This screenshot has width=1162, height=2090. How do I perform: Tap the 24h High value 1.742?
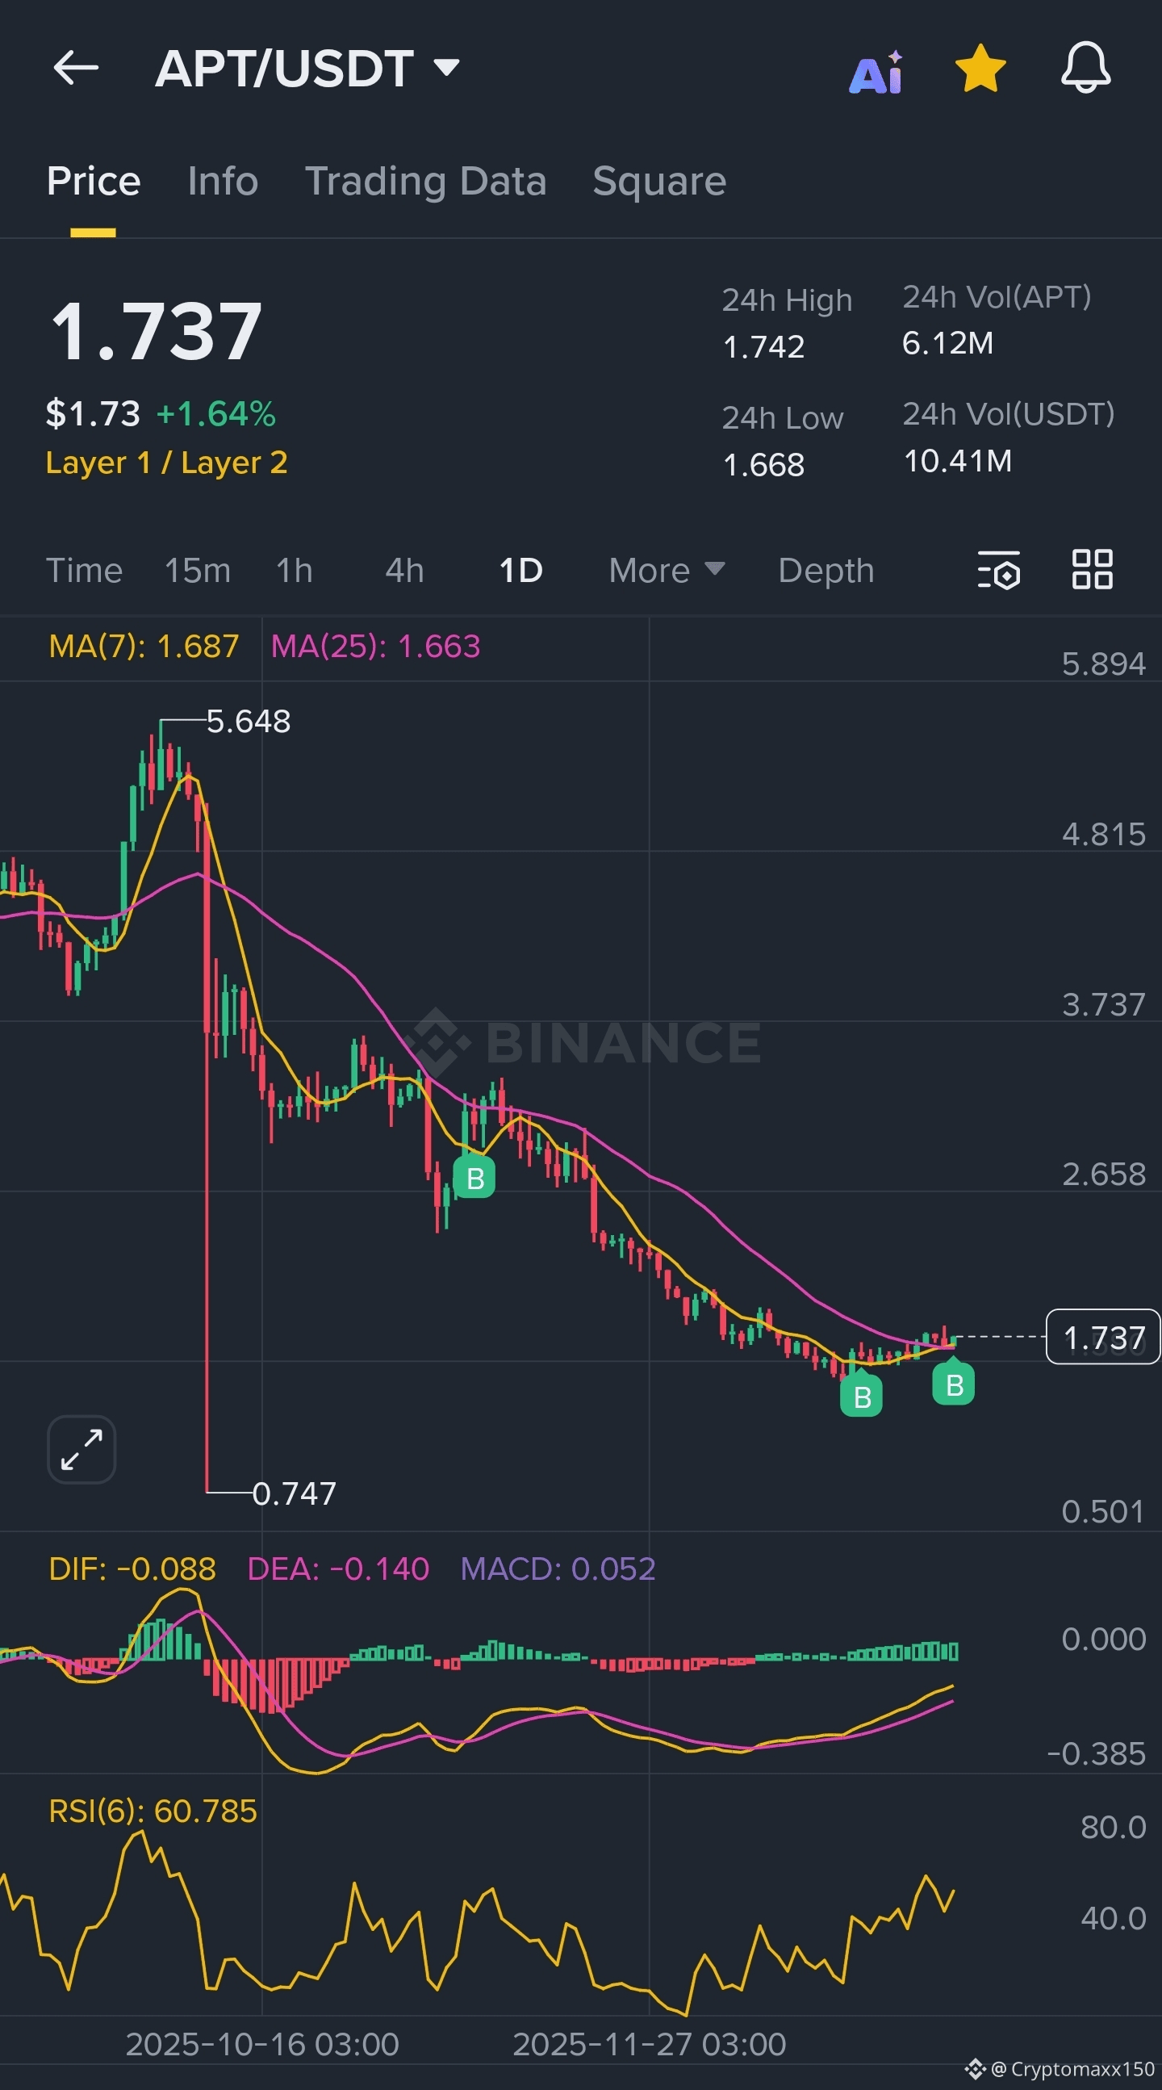pyautogui.click(x=763, y=347)
